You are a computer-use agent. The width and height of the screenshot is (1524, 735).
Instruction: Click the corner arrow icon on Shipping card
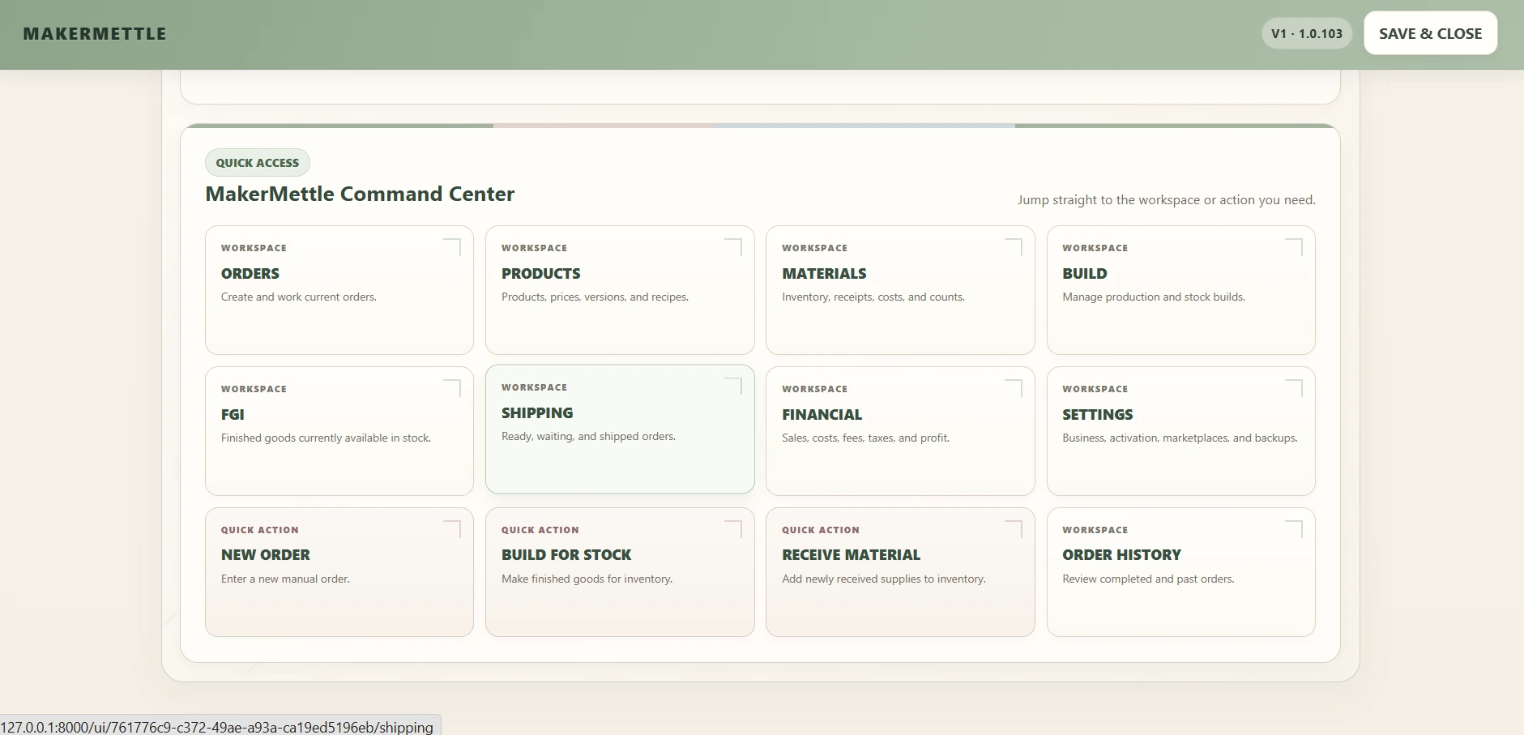(x=733, y=387)
